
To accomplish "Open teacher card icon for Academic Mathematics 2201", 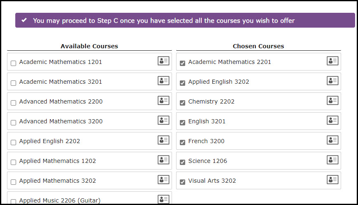I will (x=332, y=61).
